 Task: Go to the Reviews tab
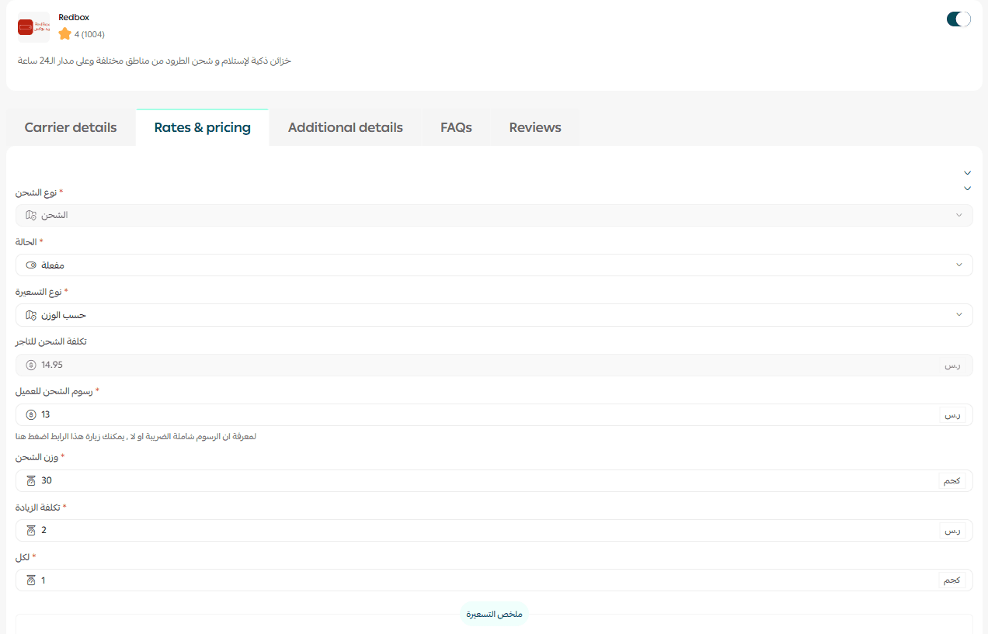click(535, 128)
